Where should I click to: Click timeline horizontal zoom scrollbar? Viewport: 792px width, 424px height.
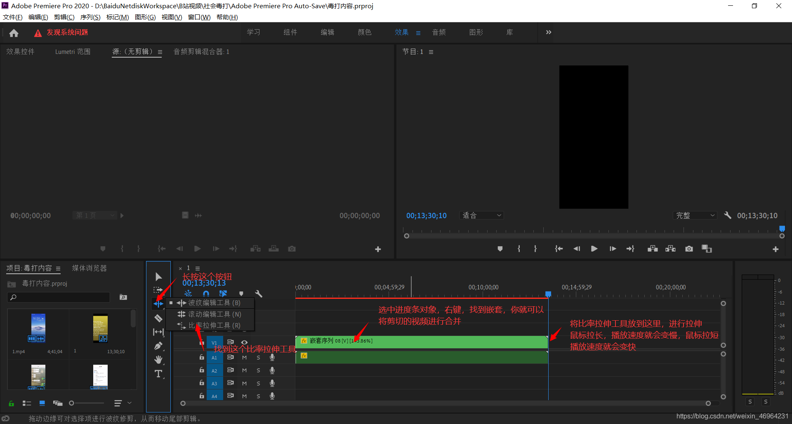point(445,403)
